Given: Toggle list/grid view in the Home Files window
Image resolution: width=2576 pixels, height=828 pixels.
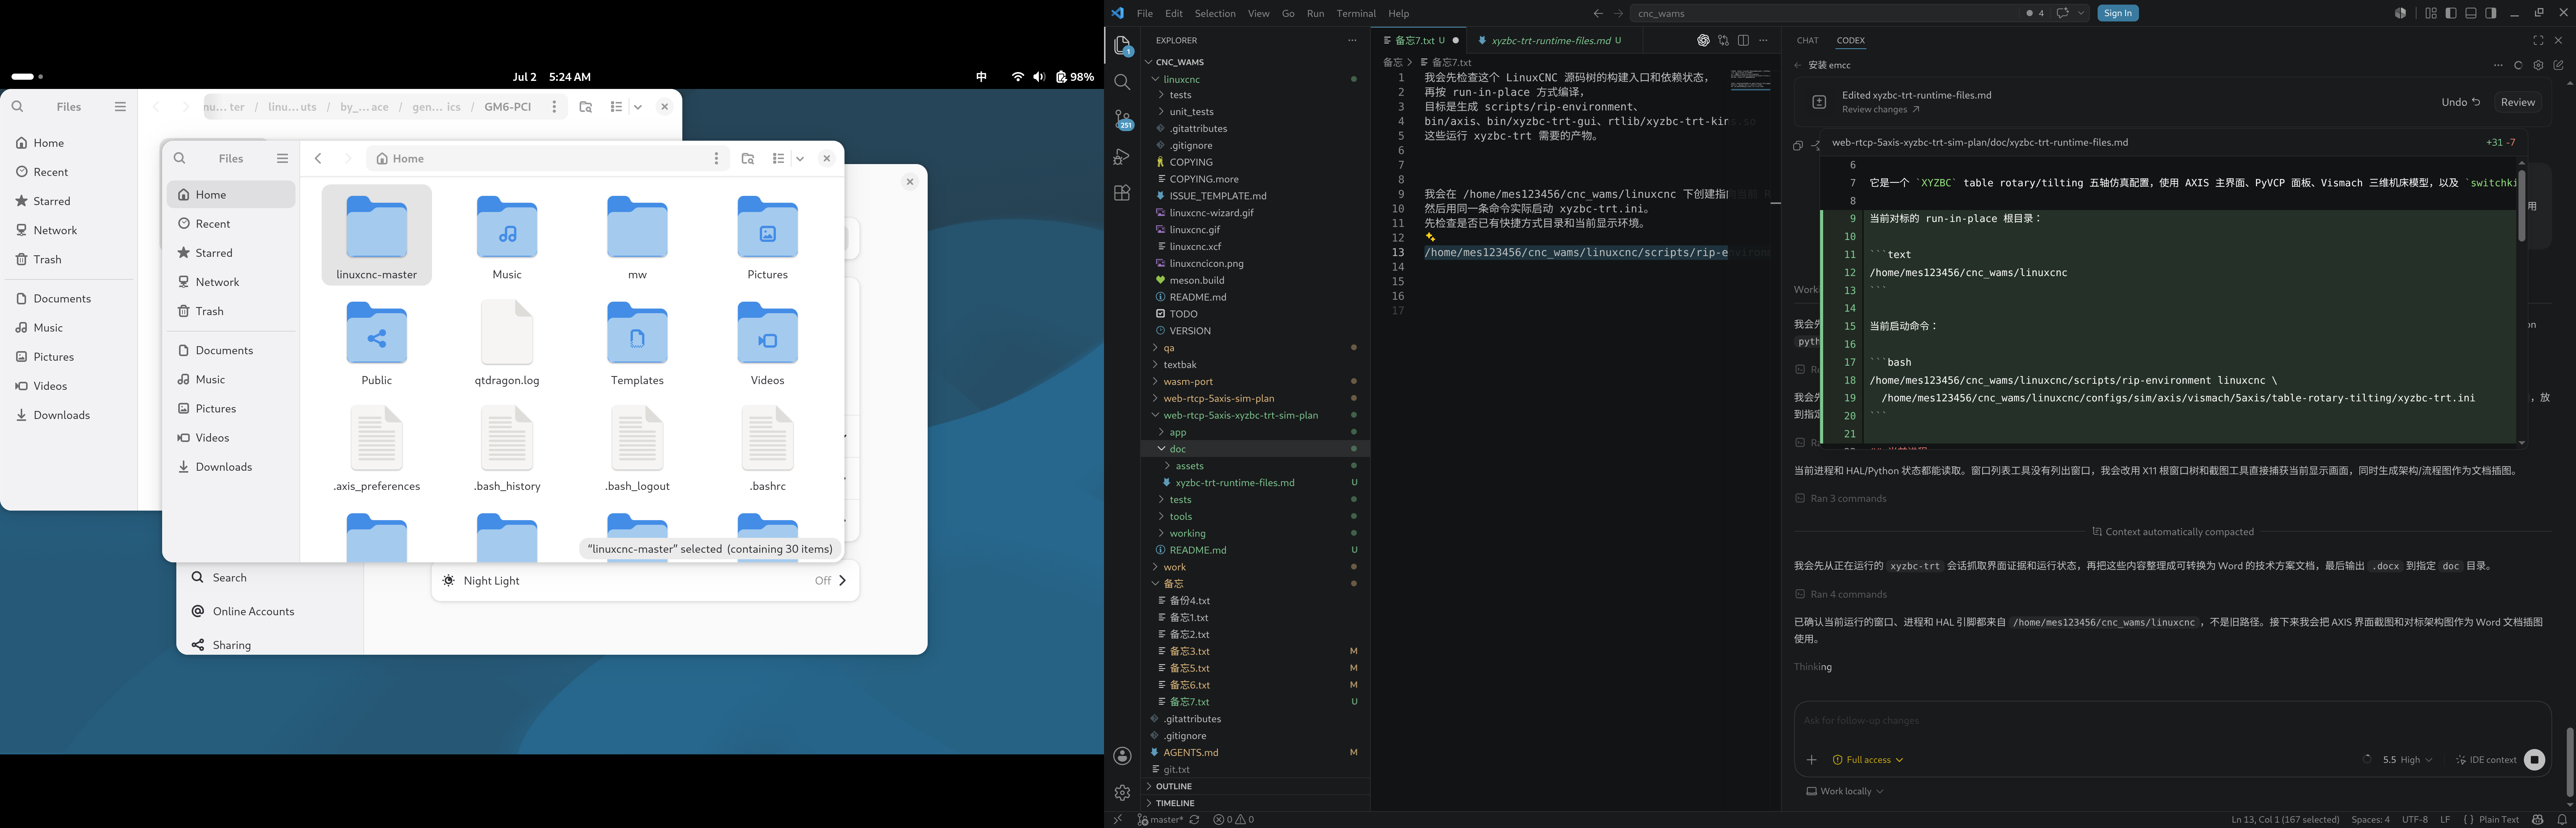Looking at the screenshot, I should point(779,158).
